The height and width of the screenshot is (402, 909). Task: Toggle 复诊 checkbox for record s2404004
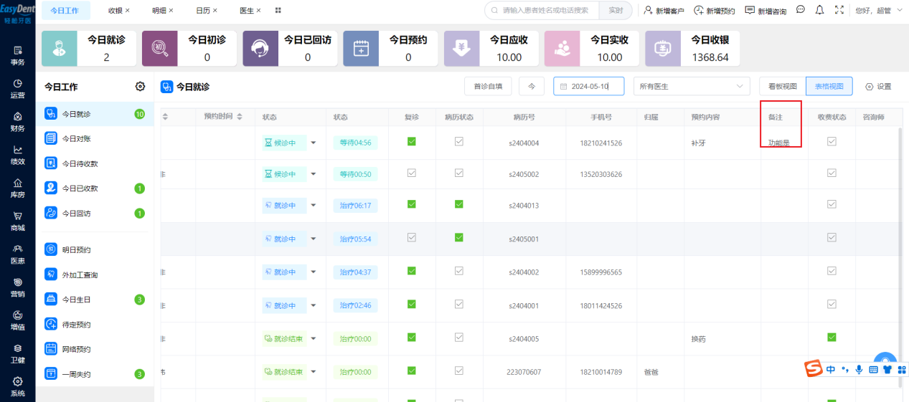[412, 142]
